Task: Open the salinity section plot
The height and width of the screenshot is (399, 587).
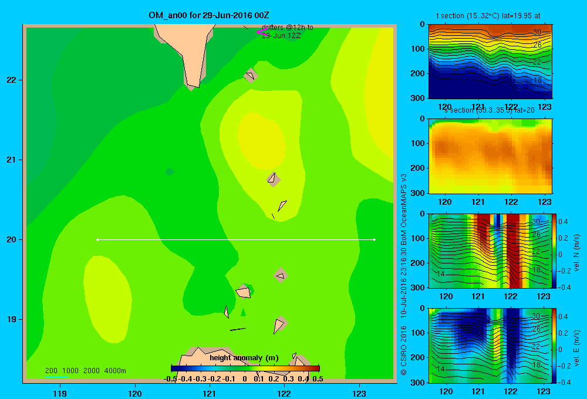Action: tap(490, 156)
